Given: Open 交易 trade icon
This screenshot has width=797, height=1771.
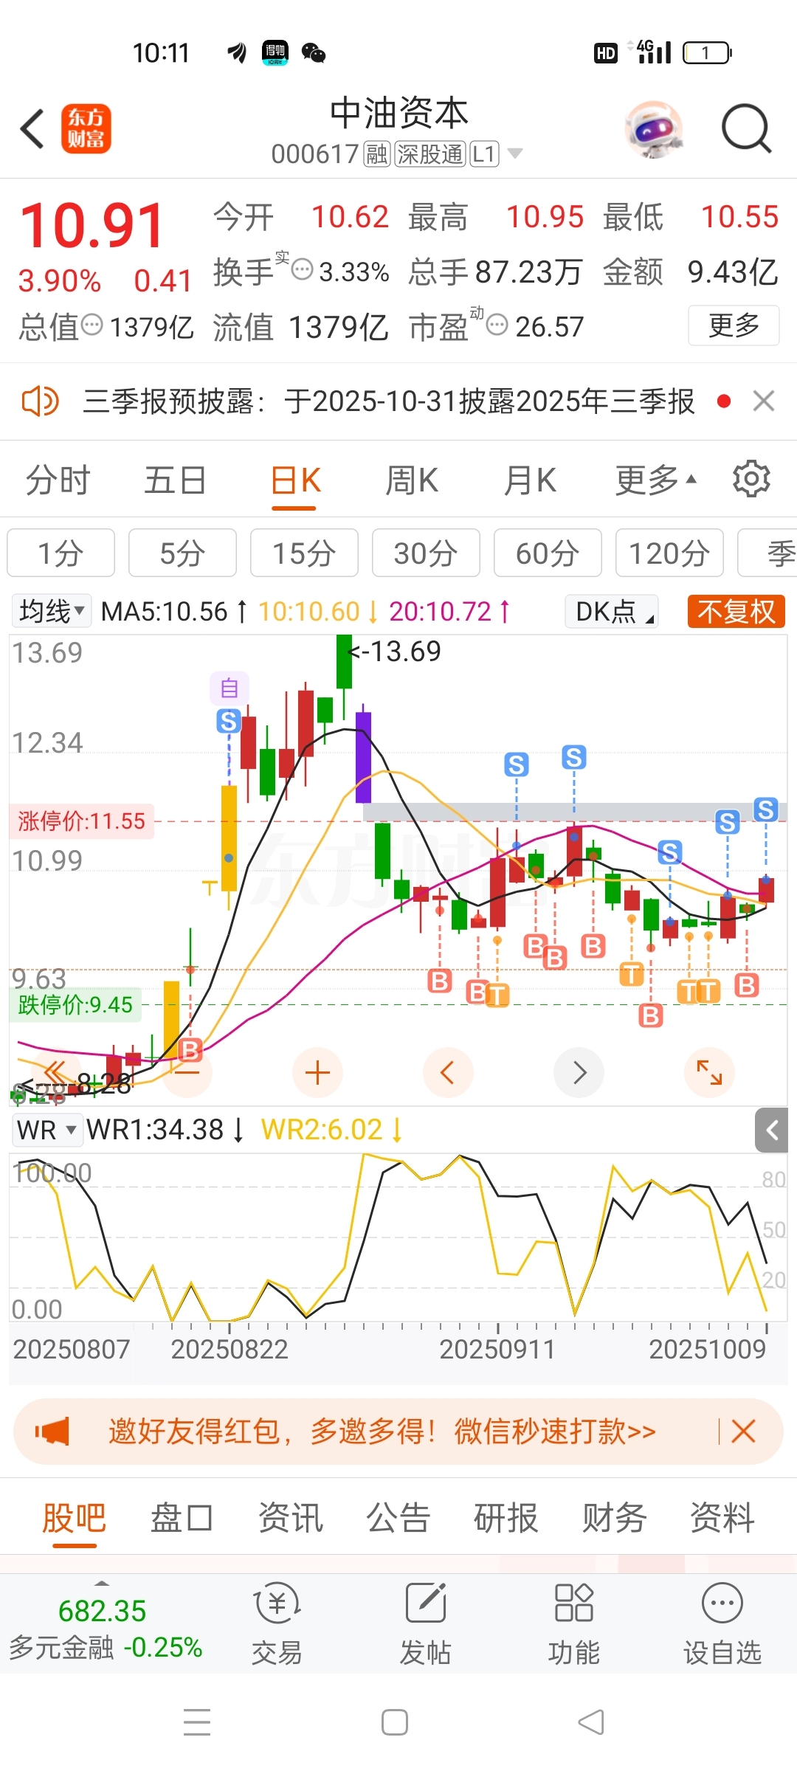Looking at the screenshot, I should click(277, 1624).
